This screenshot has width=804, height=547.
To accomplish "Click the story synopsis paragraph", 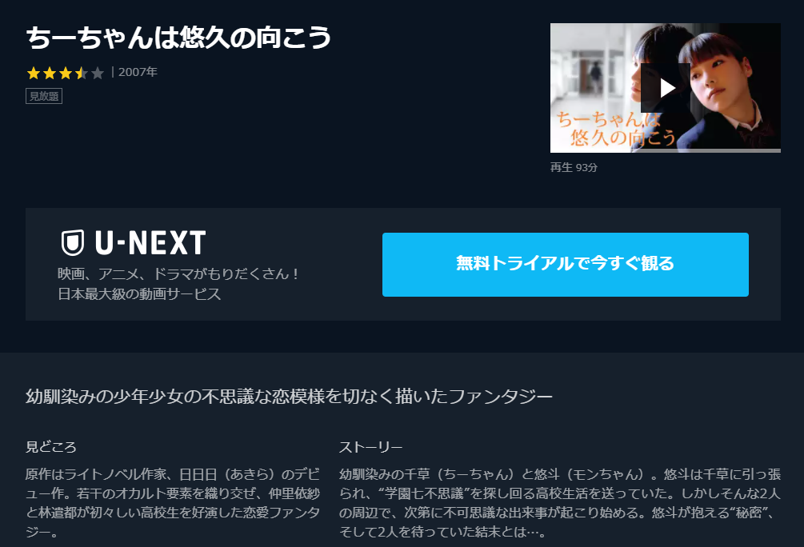I will (x=559, y=503).
